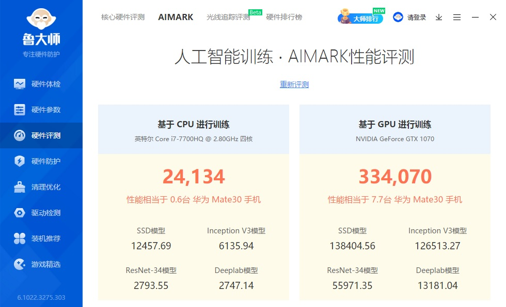Screen dimensions: 506x307
Task: Open the 装机推荐 build recommendation section
Action: [41, 238]
